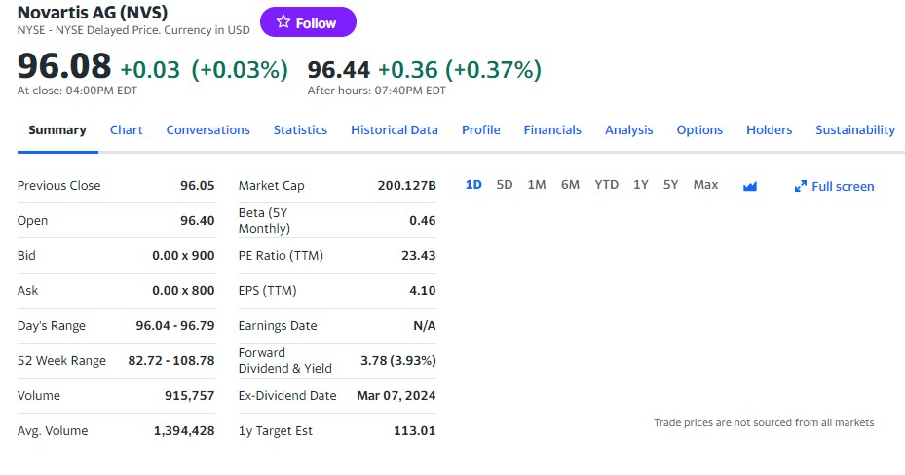Open the chart type icon
905x475 pixels.
point(749,186)
